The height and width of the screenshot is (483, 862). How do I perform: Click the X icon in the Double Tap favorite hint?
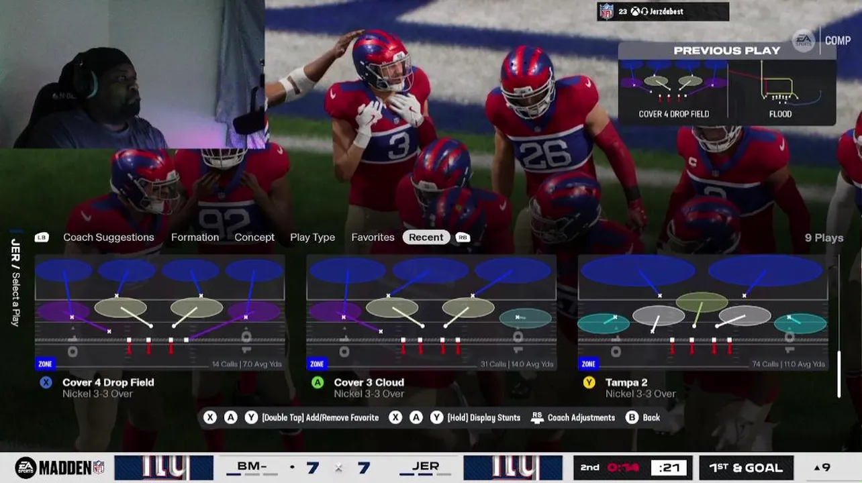tap(210, 417)
